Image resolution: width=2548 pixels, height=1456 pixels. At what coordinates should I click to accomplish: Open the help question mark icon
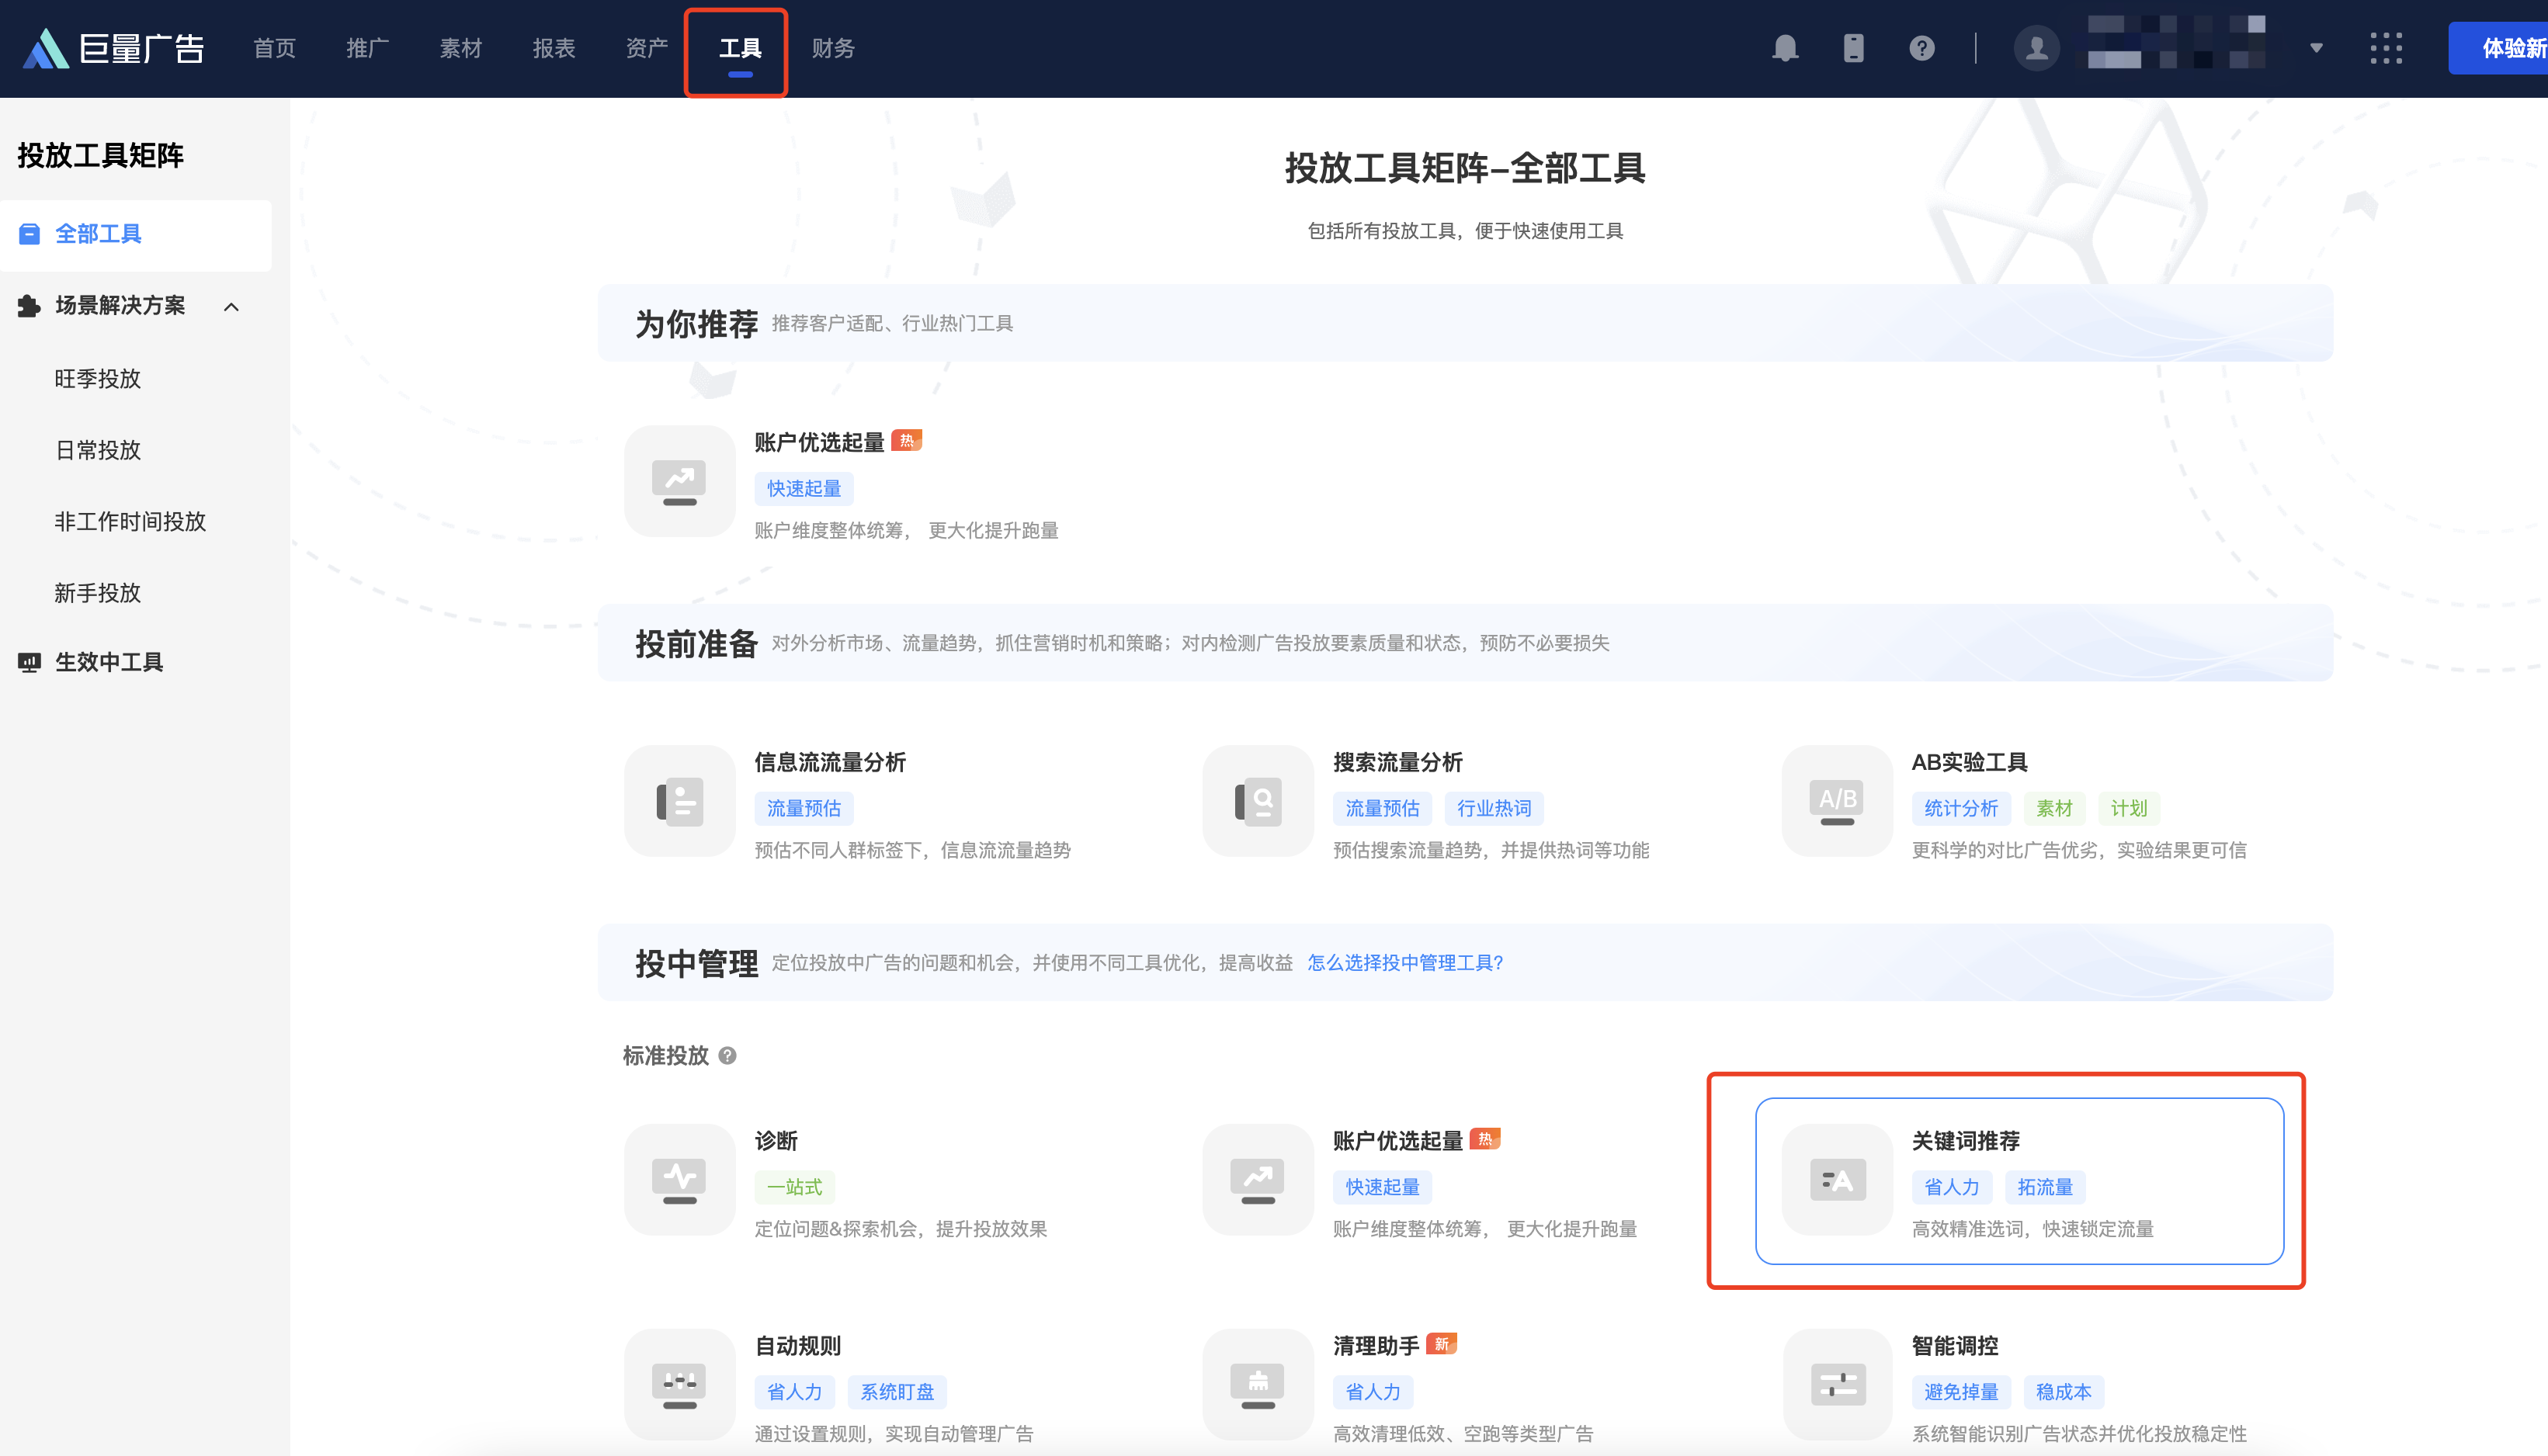pyautogui.click(x=1921, y=48)
